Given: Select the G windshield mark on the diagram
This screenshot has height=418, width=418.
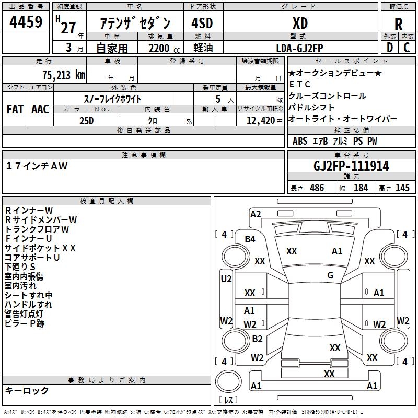Looking at the screenshot, I should pyautogui.click(x=330, y=275).
